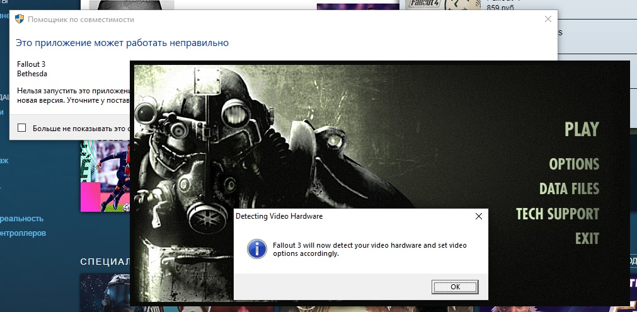Close the Помощник по совместимости window
The image size is (637, 312).
click(x=548, y=19)
